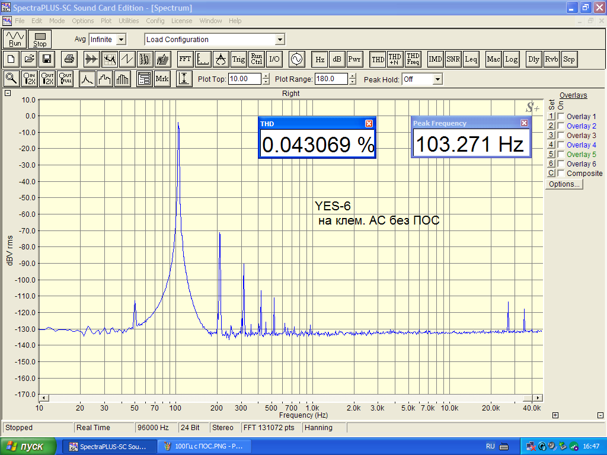The width and height of the screenshot is (607, 455).
Task: Open the Config menu
Action: point(155,21)
